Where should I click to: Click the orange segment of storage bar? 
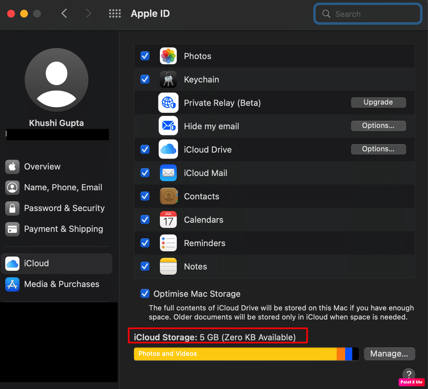(341, 354)
